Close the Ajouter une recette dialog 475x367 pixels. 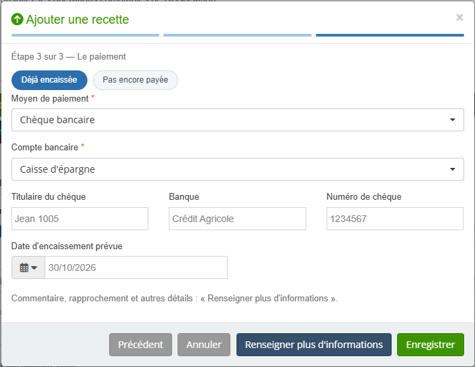[x=459, y=18]
